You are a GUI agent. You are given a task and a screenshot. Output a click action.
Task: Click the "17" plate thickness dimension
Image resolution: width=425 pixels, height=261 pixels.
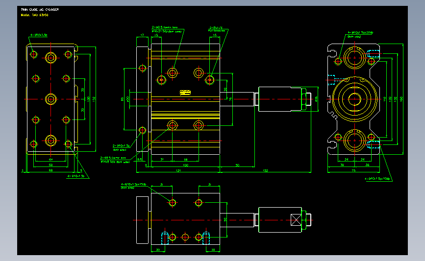click(x=142, y=35)
